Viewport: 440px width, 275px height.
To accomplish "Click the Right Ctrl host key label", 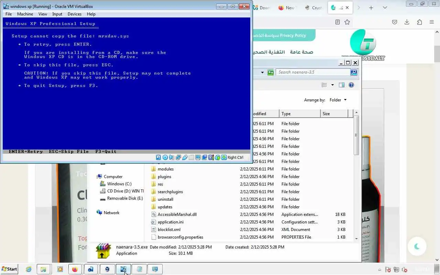I will pyautogui.click(x=235, y=157).
